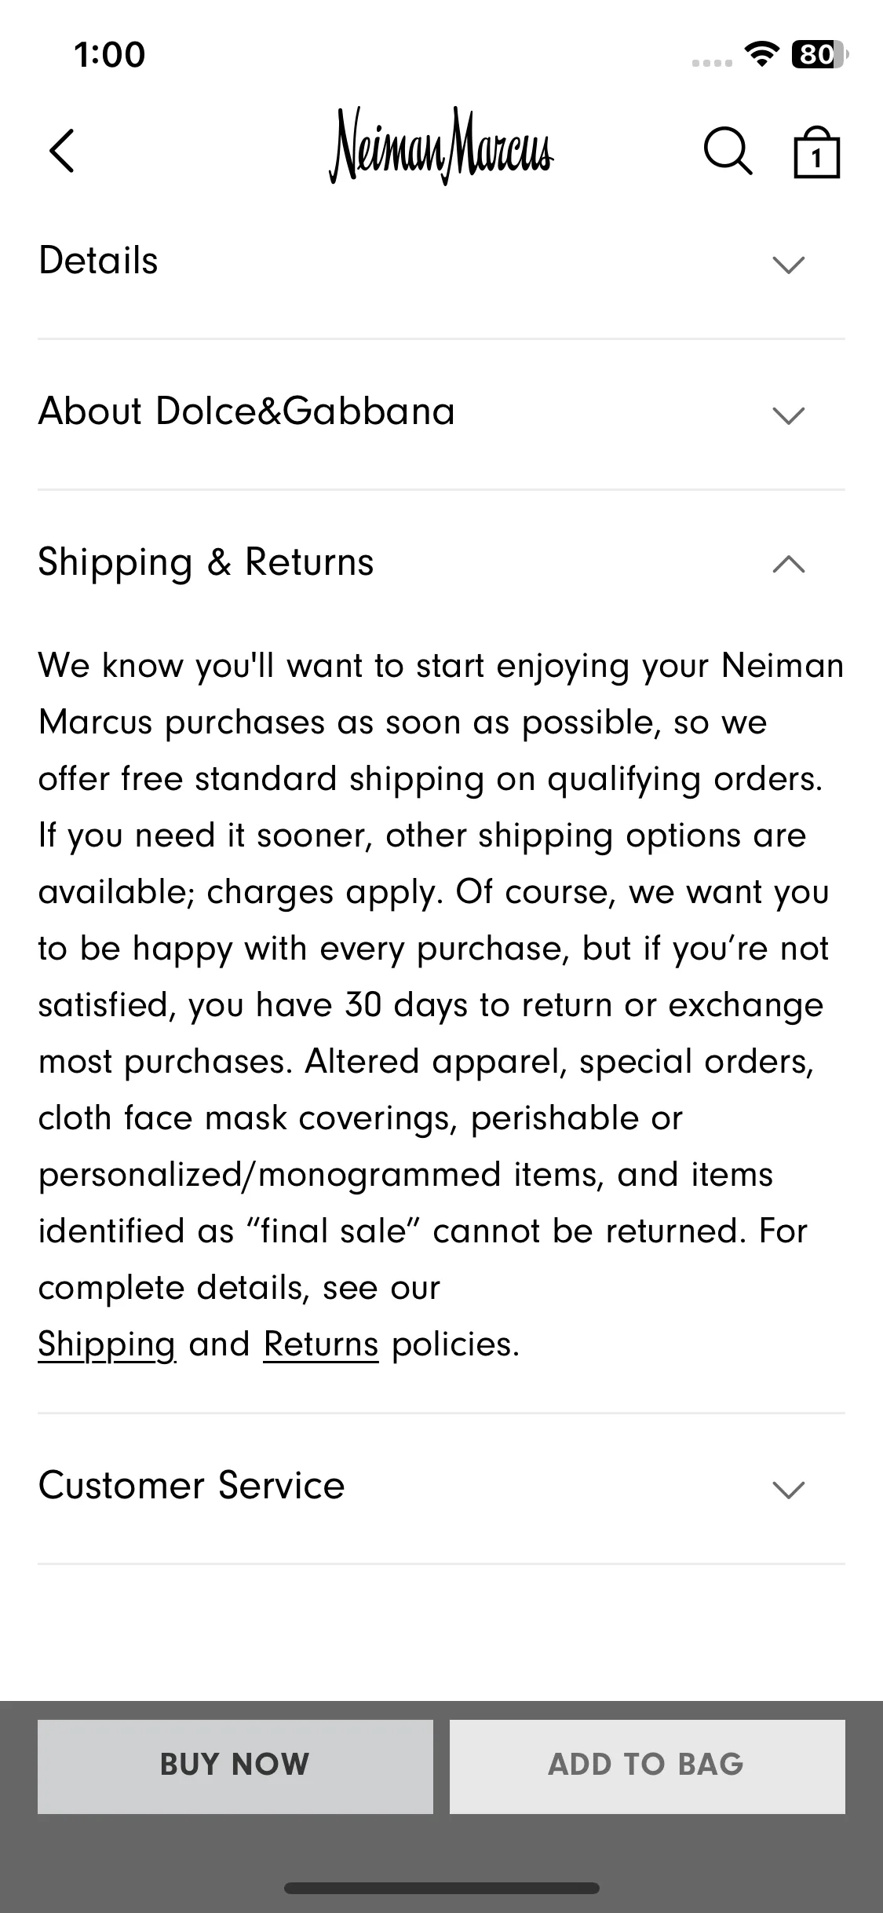Screen dimensions: 883x1913
Task: Tap the back arrow icon
Action: tap(62, 150)
